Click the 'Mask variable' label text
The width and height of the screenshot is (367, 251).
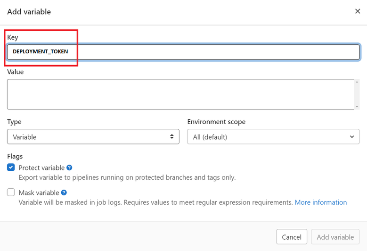39,192
